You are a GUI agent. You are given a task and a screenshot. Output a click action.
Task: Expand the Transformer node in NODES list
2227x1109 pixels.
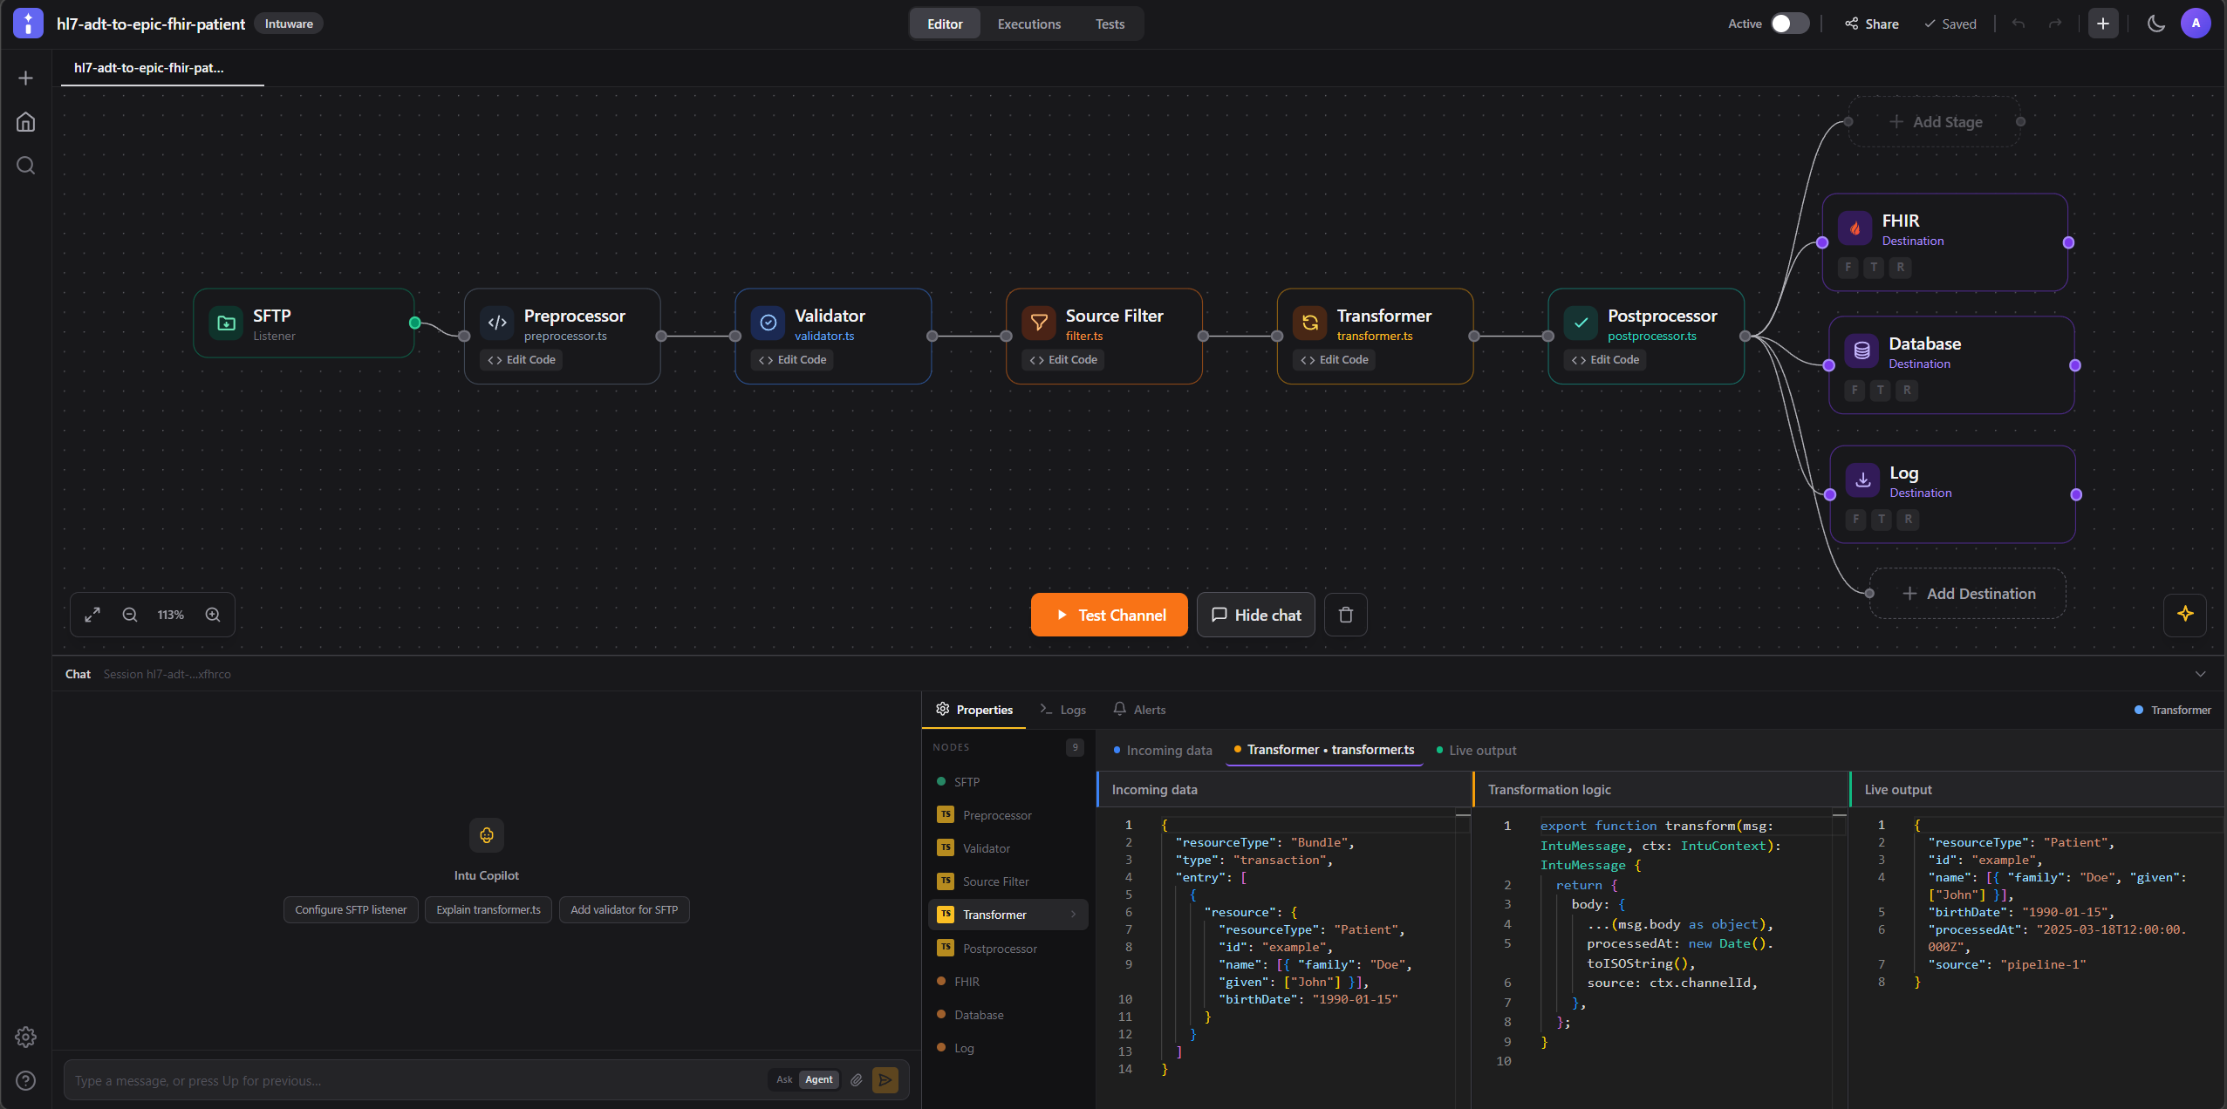click(x=1072, y=914)
